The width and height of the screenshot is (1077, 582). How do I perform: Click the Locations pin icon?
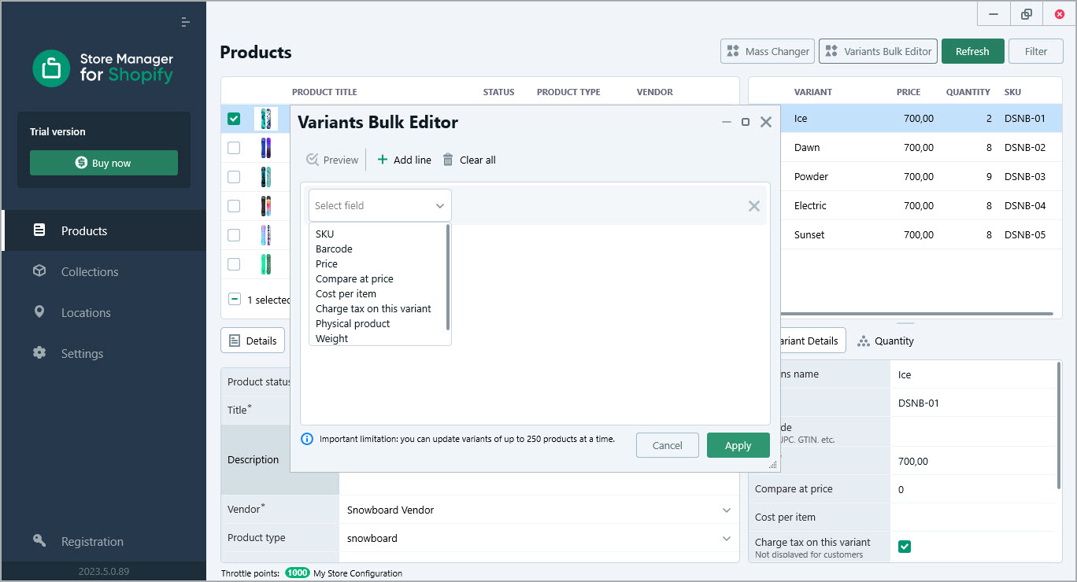click(x=39, y=311)
